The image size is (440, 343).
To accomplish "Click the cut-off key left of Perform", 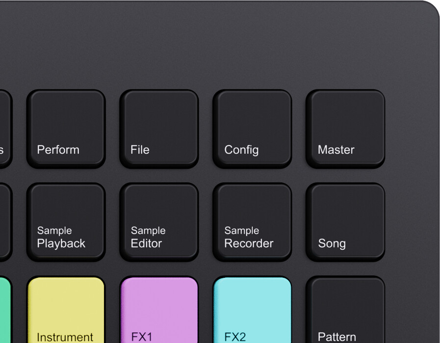I will pos(5,129).
